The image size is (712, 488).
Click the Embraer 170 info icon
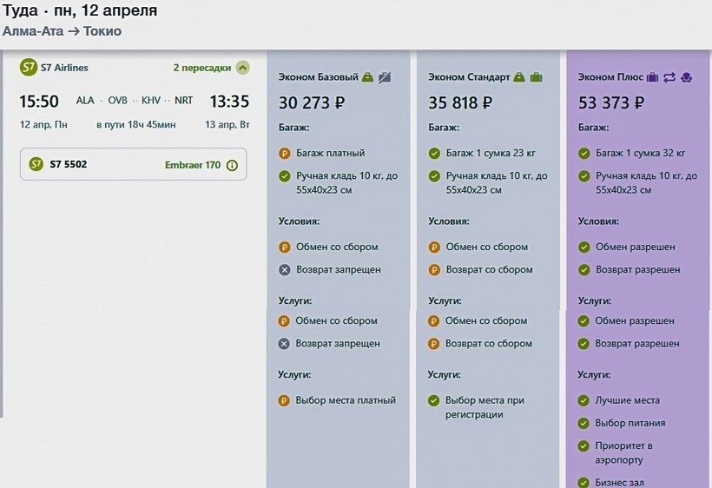pyautogui.click(x=232, y=164)
